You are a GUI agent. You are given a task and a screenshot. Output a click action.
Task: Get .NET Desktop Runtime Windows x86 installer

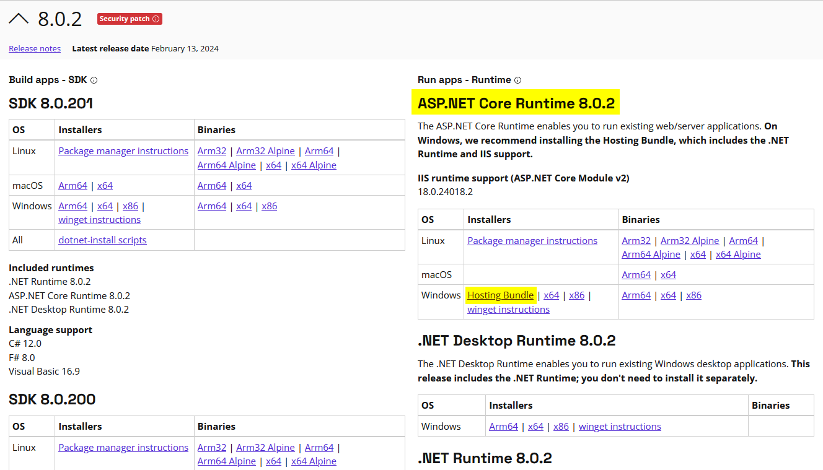point(561,427)
